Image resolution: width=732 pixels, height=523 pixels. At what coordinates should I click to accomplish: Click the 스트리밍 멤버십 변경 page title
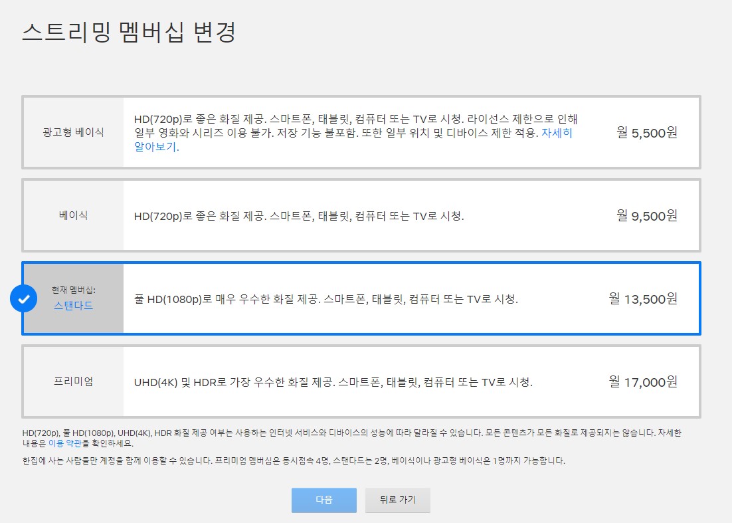tap(130, 31)
